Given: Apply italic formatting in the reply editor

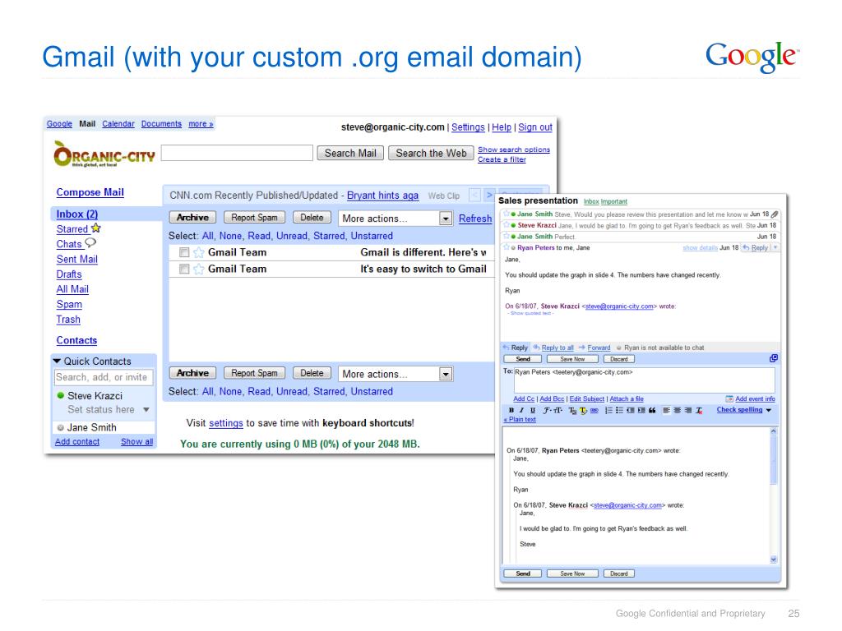Looking at the screenshot, I should pyautogui.click(x=520, y=411).
